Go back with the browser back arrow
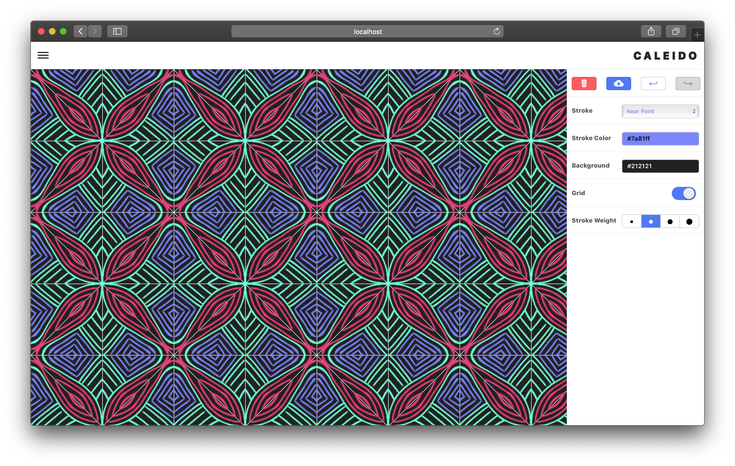The image size is (735, 466). click(x=81, y=31)
